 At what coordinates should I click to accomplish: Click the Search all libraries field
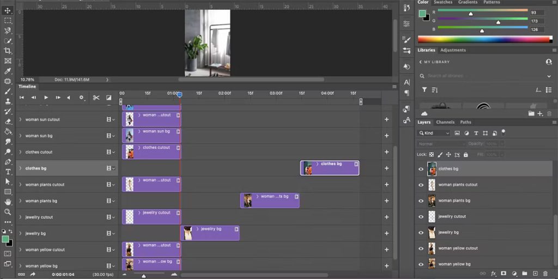(485, 76)
